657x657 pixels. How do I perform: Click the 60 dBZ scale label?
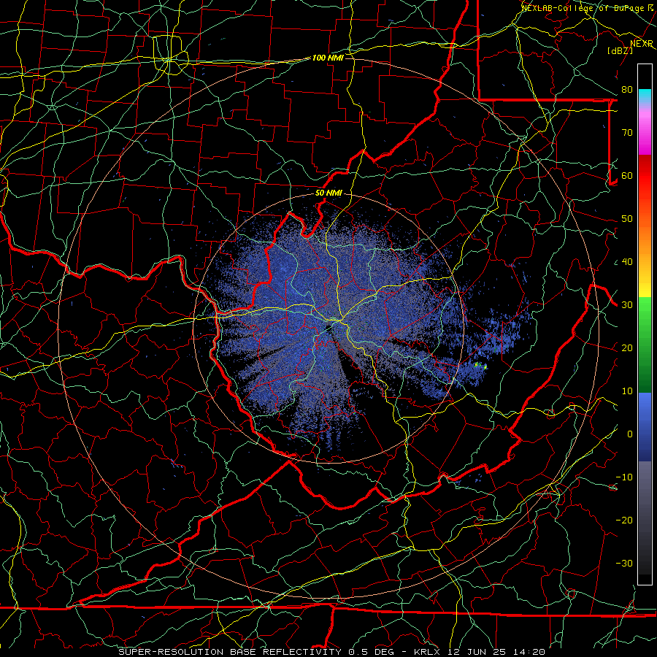(627, 176)
